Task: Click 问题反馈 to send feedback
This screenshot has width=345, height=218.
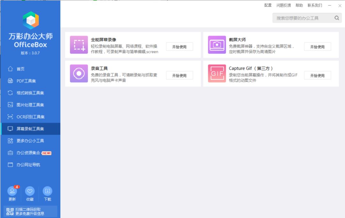Action: pos(284,5)
